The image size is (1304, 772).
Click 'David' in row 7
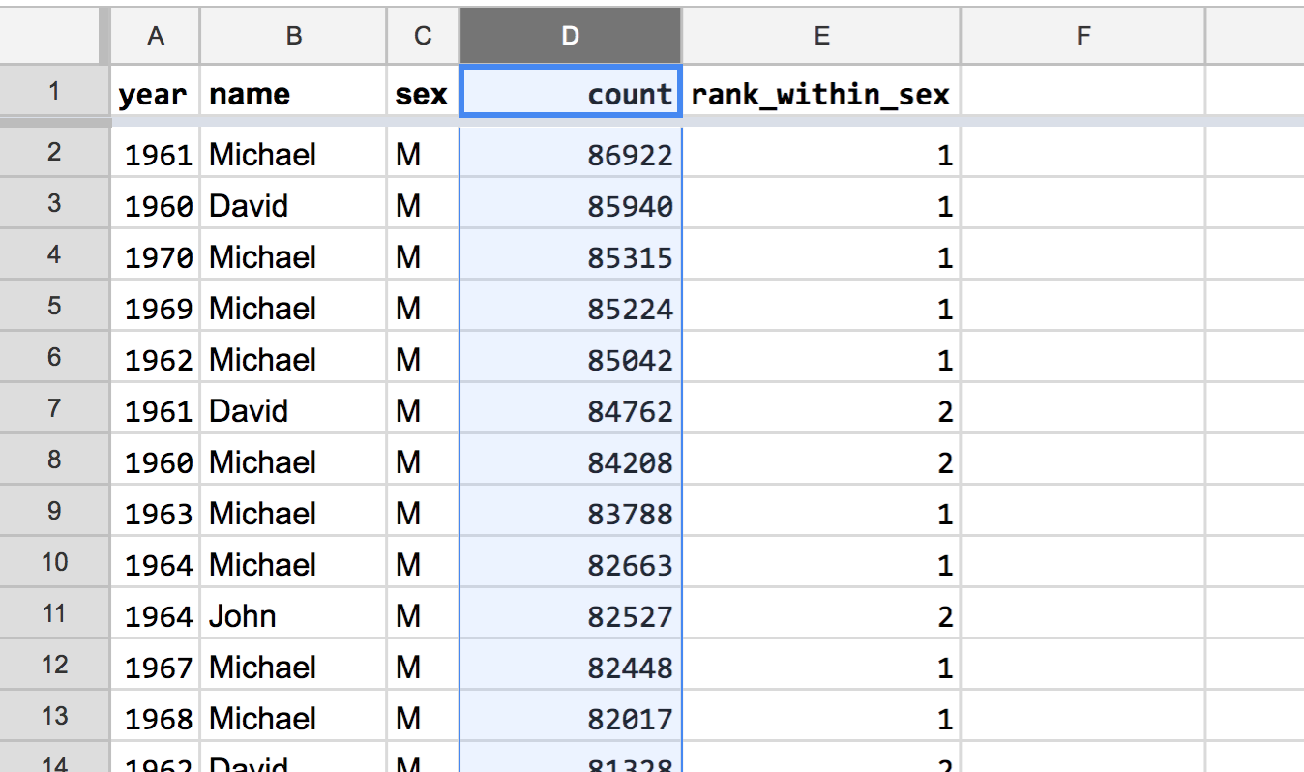(x=294, y=410)
